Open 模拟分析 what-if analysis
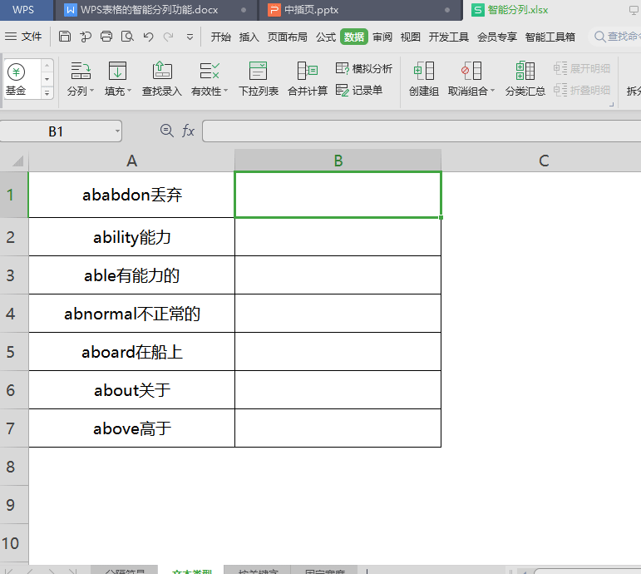The image size is (641, 574). click(363, 68)
